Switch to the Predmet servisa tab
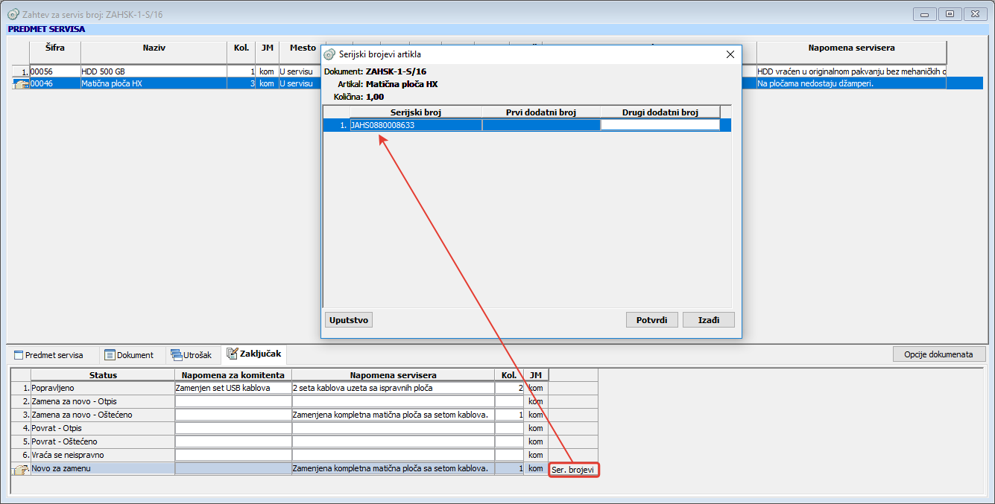995x504 pixels. 48,355
